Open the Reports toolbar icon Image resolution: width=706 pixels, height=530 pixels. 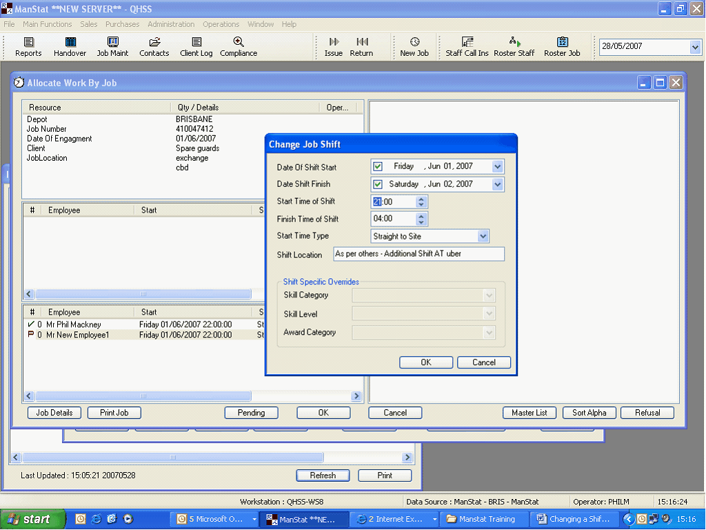(28, 43)
